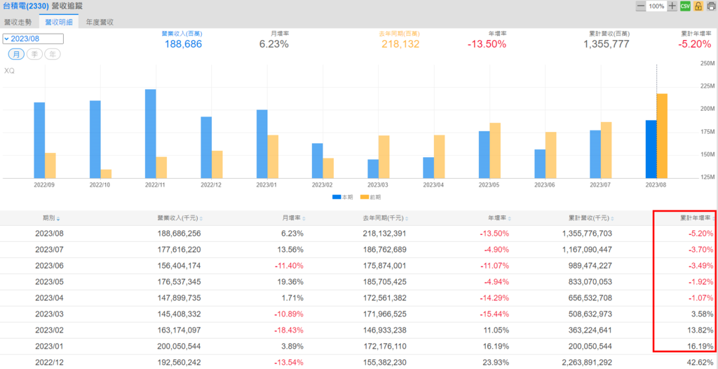Screen dimensions: 718x369
Task: Click monthly growth cell -11.40%
Action: 288,265
